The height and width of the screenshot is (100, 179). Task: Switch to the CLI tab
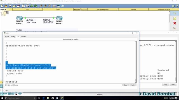(x=18, y=37)
